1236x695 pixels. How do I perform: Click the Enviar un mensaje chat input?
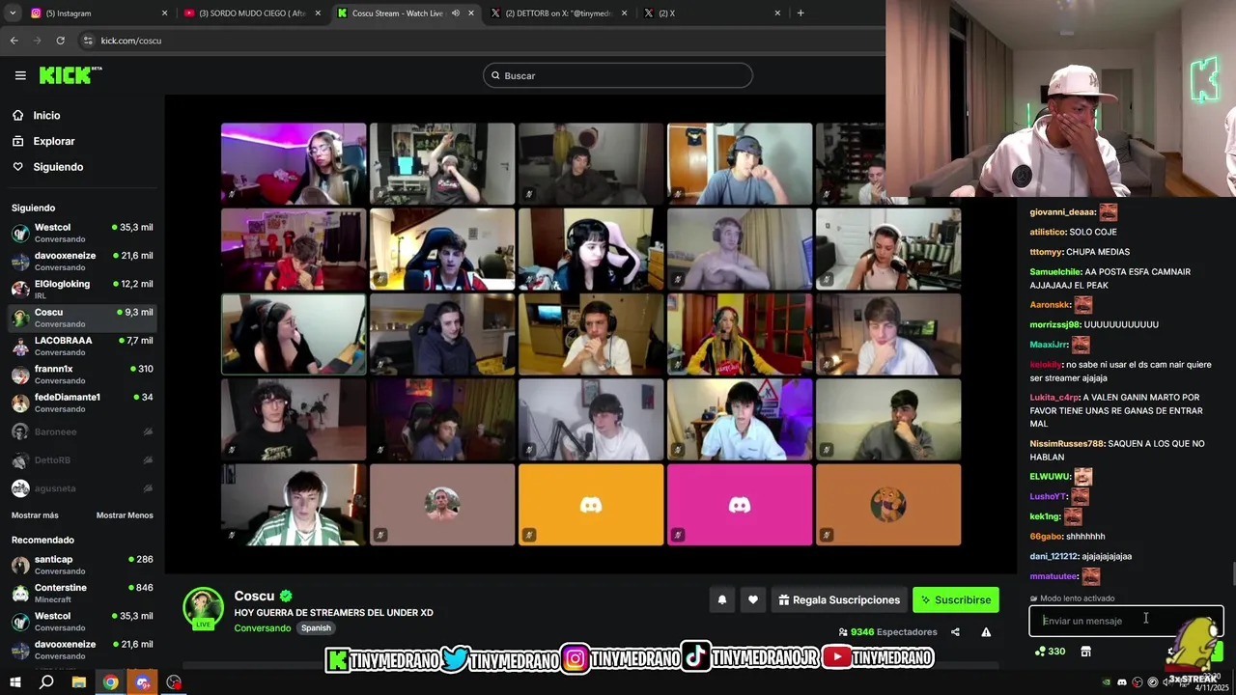pyautogui.click(x=1126, y=621)
